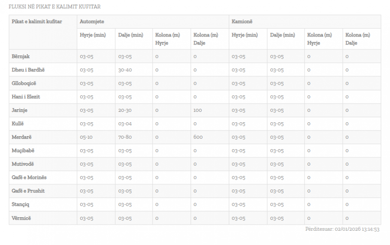This screenshot has height=245, width=390.
Task: Click the 'Pikat e kalimit kufitar' column header
Action: pyautogui.click(x=37, y=21)
